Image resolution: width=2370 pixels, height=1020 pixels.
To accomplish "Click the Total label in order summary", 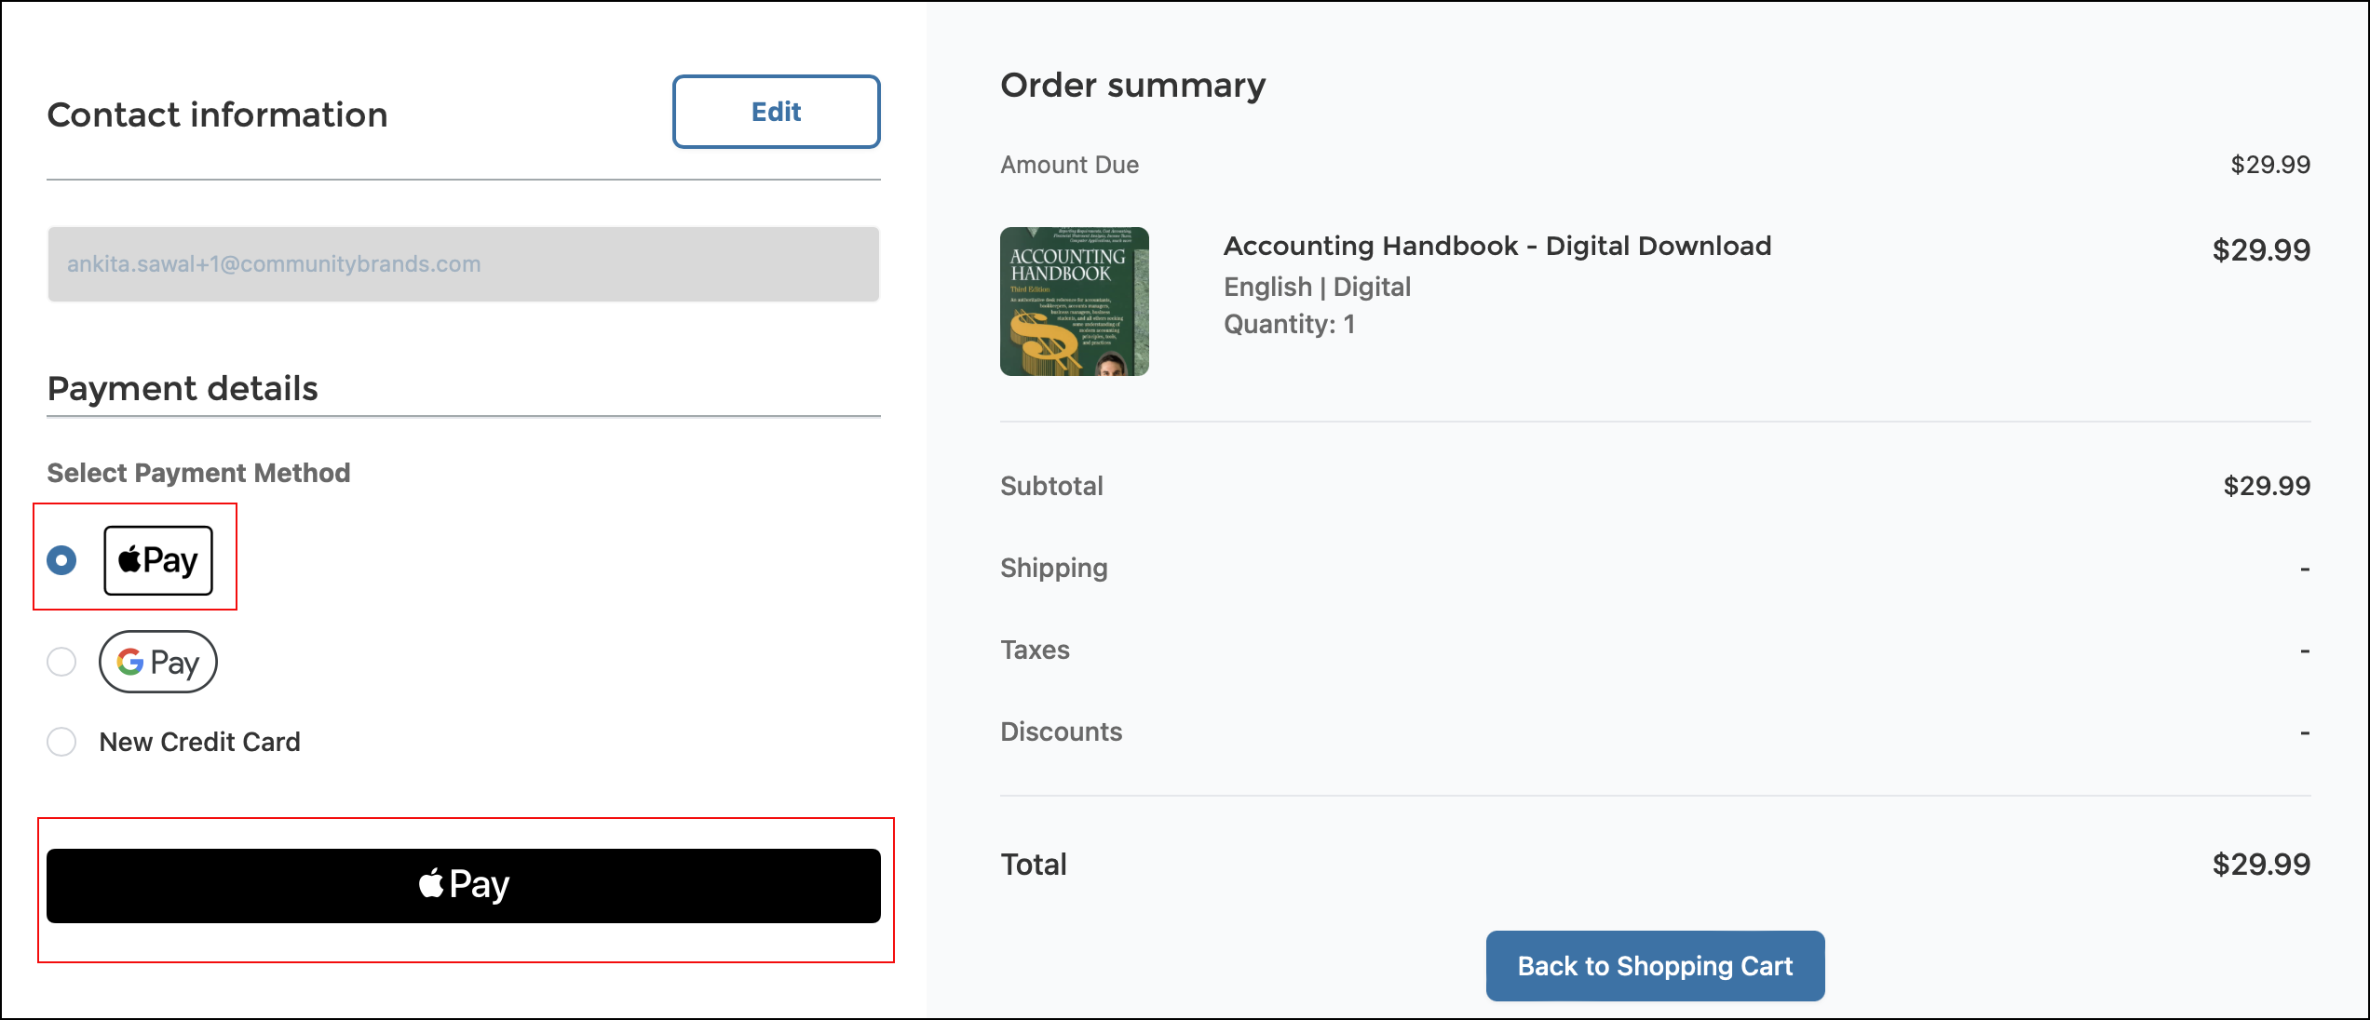I will click(x=1033, y=865).
